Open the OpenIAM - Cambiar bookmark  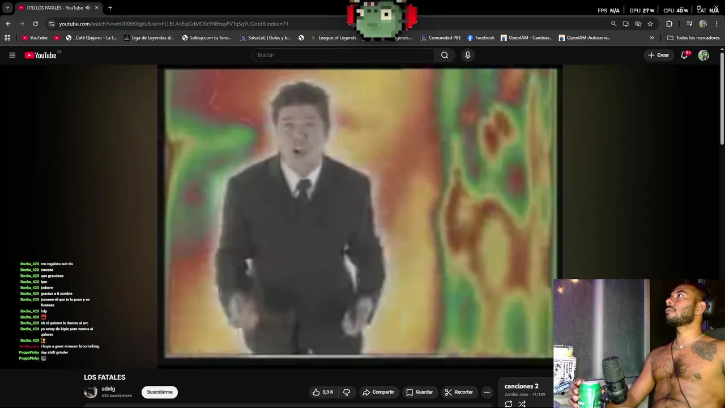(526, 38)
